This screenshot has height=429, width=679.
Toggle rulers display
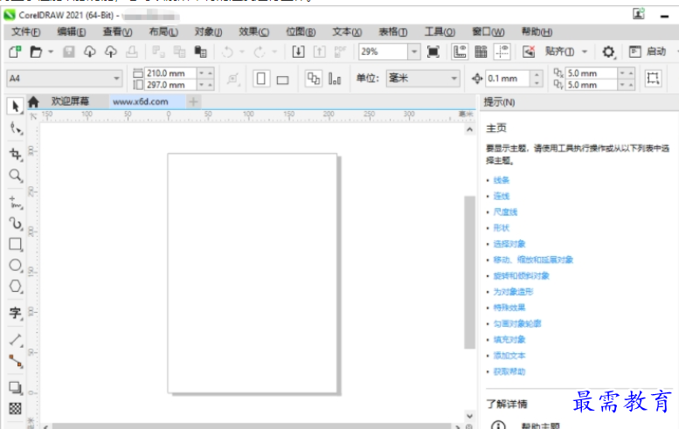tap(460, 52)
